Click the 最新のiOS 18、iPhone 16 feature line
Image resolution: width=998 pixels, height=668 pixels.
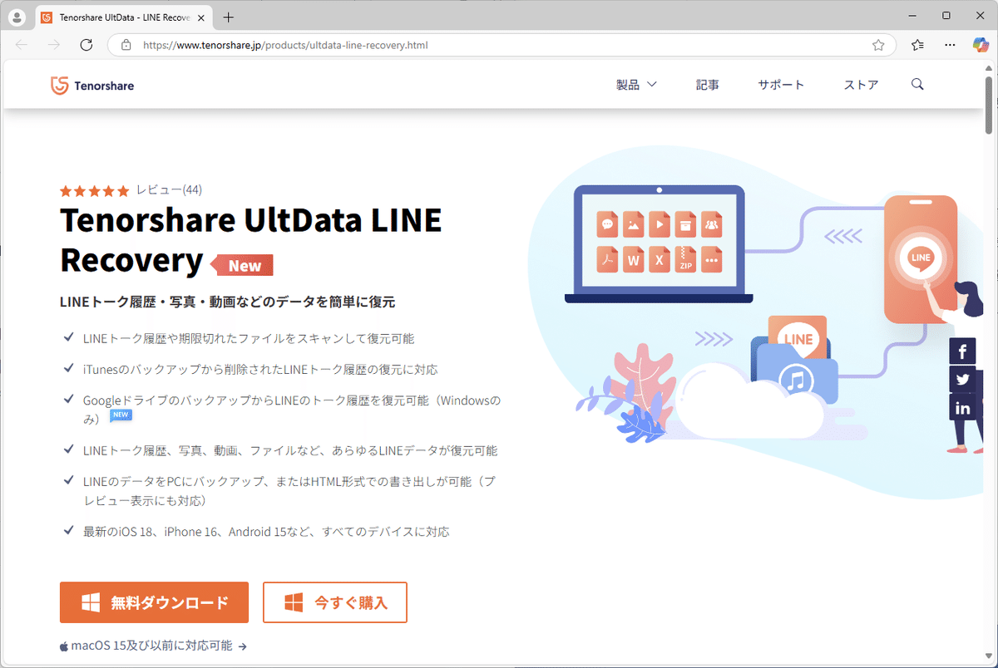266,532
